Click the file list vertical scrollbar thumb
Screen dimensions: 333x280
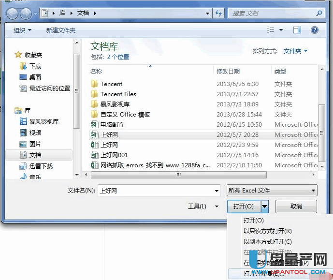[322, 133]
